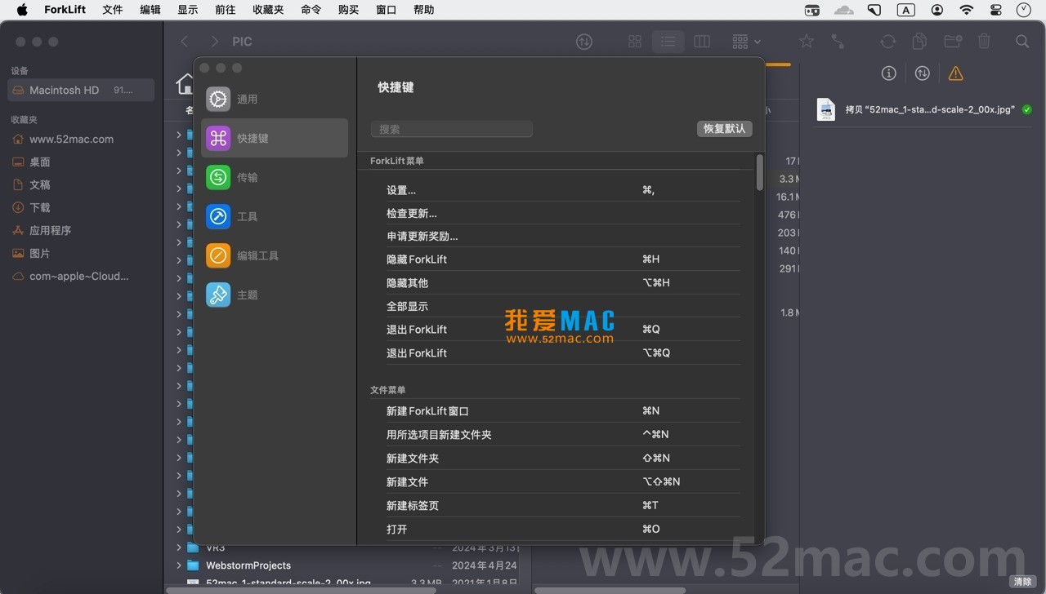The image size is (1046, 594).
Task: Select the 隐藏 ForkLift shortcut row
Action: pos(562,259)
